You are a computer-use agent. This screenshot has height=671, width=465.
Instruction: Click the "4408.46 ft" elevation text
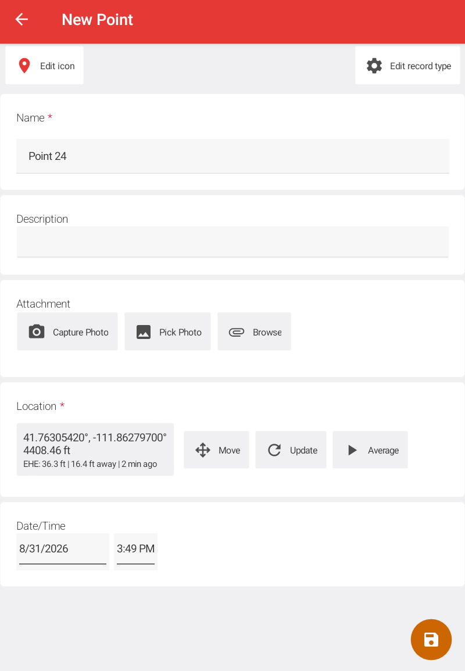46,450
